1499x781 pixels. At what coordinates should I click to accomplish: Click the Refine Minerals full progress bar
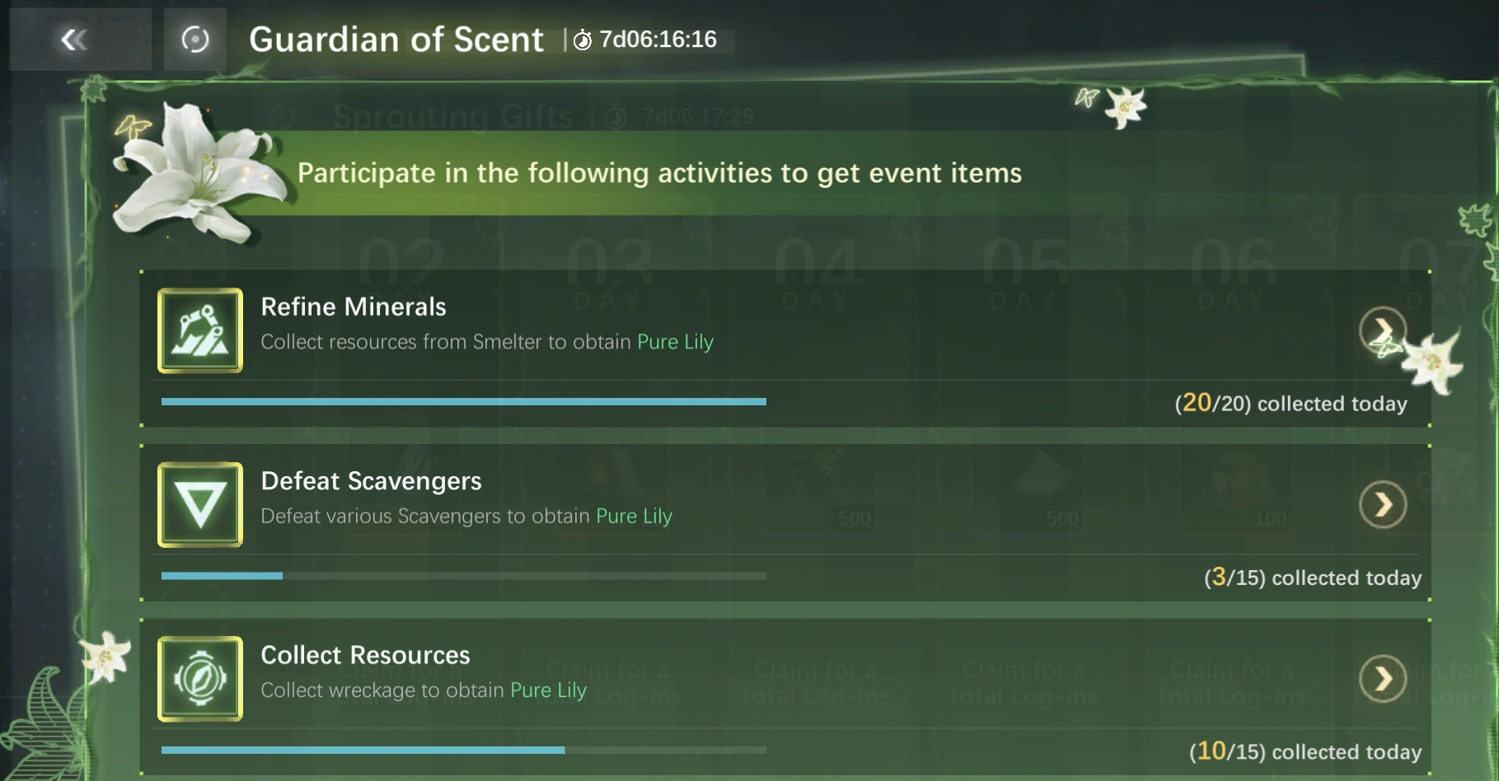463,402
